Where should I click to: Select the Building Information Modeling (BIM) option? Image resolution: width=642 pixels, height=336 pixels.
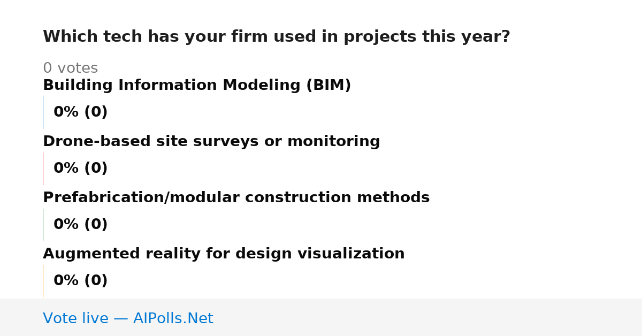[197, 86]
